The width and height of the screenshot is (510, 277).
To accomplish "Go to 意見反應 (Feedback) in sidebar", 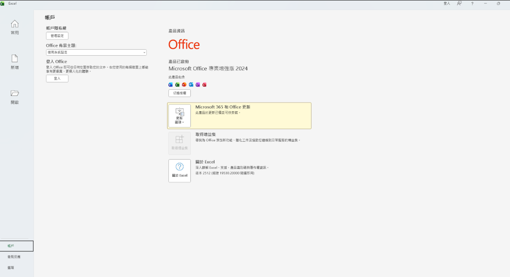I will (x=14, y=257).
